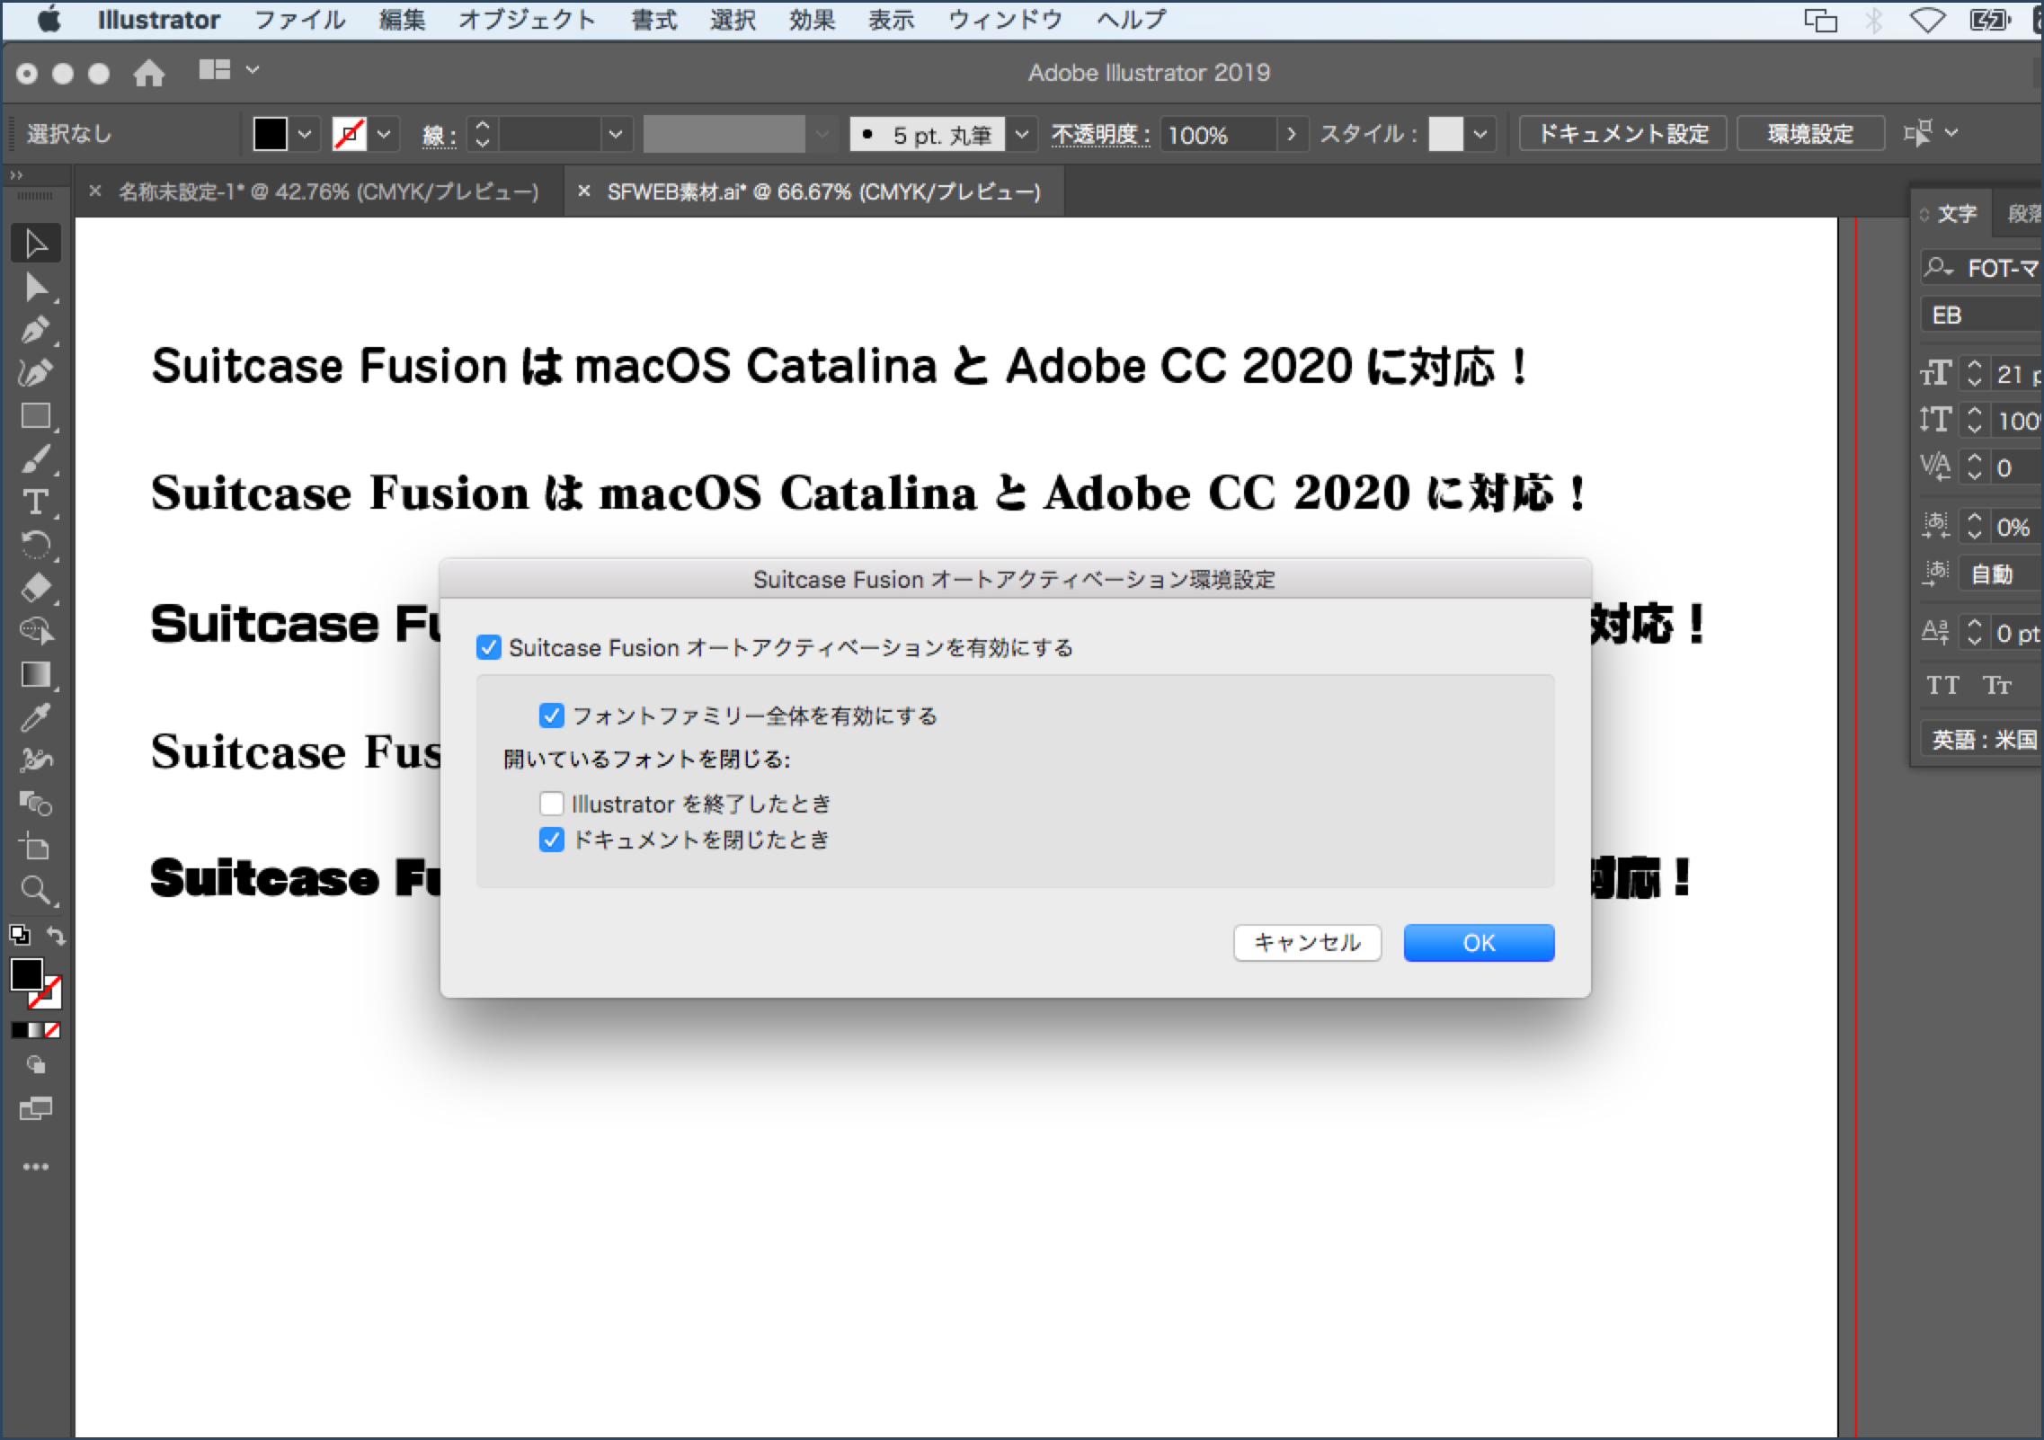Screen dimensions: 2044x1440
Task: Click the Small Caps Tr button
Action: click(1997, 686)
